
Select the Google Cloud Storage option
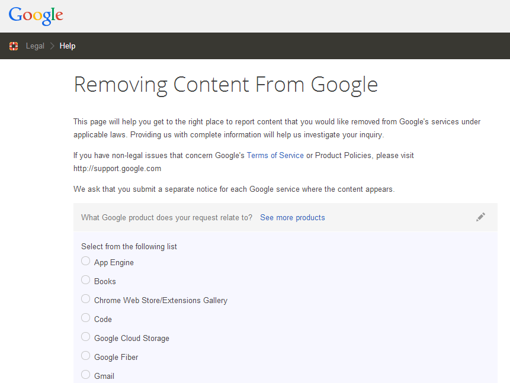(85, 337)
